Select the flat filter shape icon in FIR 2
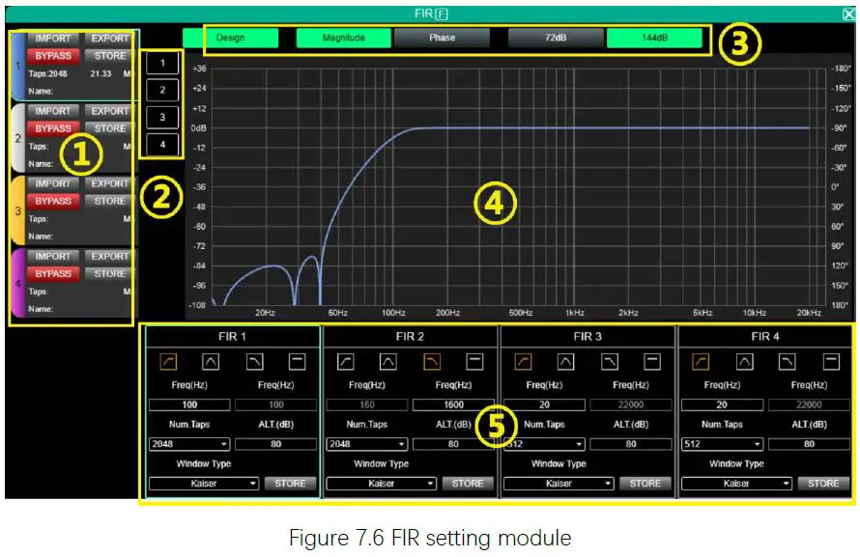Image resolution: width=860 pixels, height=557 pixels. point(473,363)
